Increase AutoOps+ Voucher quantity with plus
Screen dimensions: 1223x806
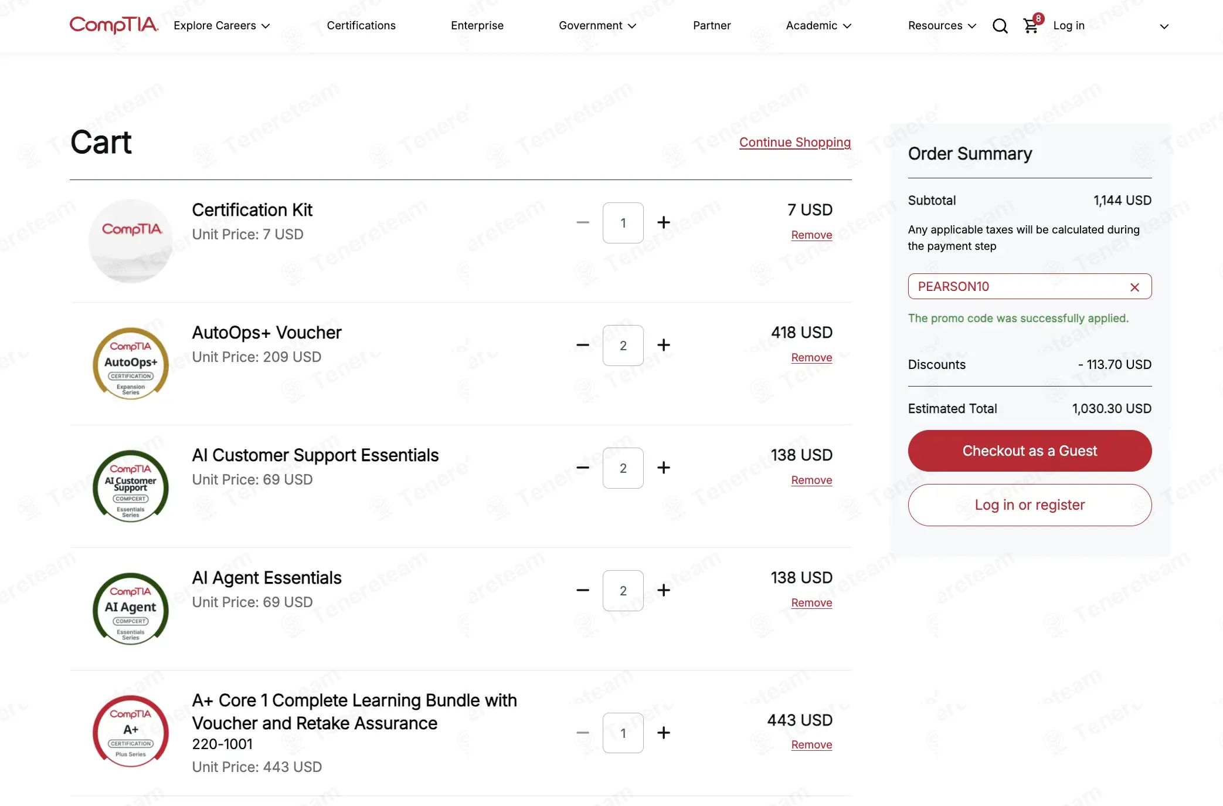(664, 345)
